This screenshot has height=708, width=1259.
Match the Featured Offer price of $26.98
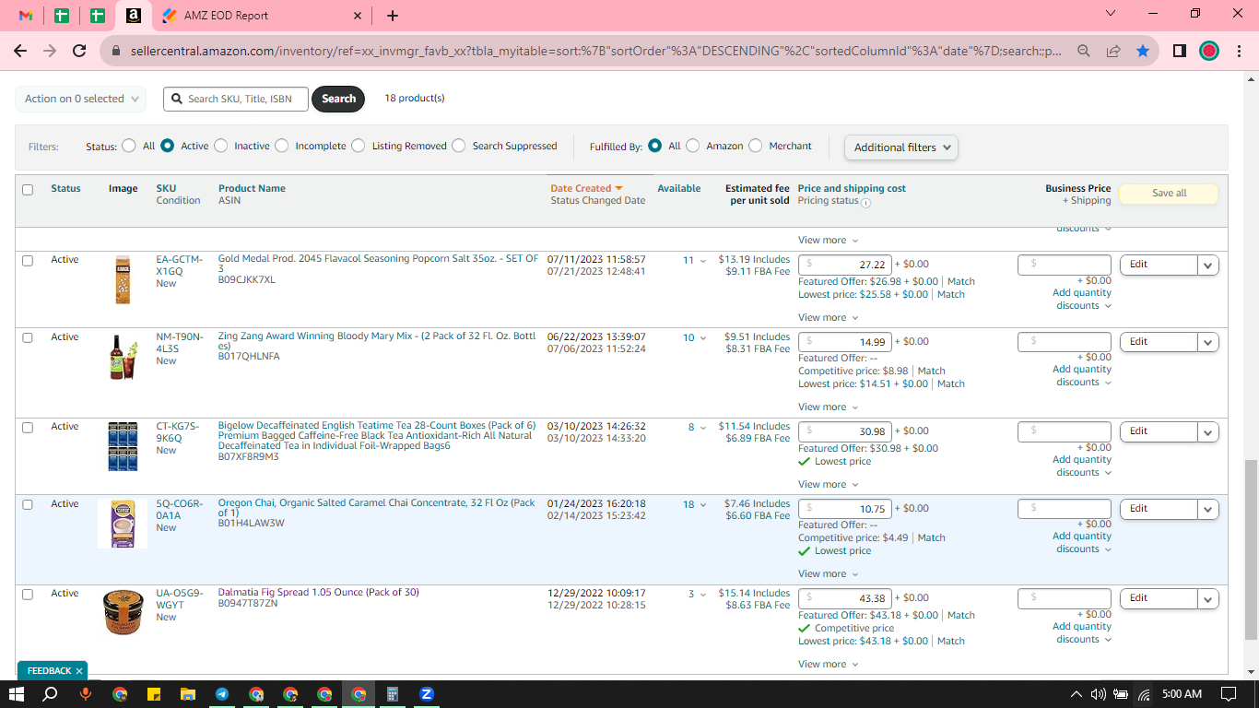point(961,281)
